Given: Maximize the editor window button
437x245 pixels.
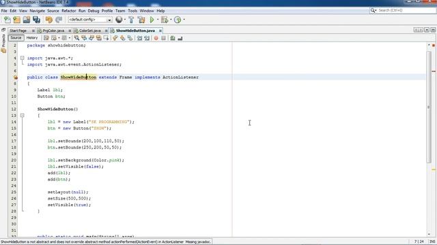Looking at the screenshot, I should coord(433,30).
